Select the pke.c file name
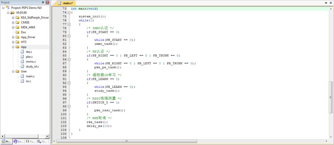Screen dimensions: 334x145 coord(29,57)
